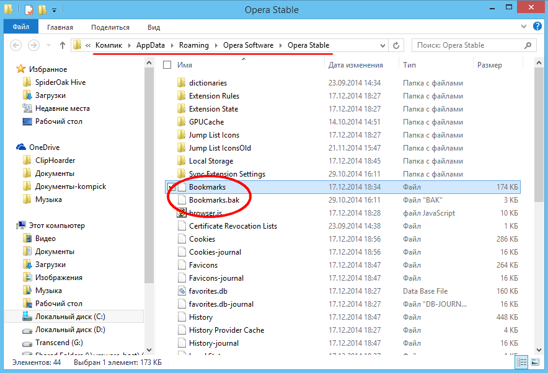Switch to details view in status bar
The width and height of the screenshot is (548, 373).
521,362
